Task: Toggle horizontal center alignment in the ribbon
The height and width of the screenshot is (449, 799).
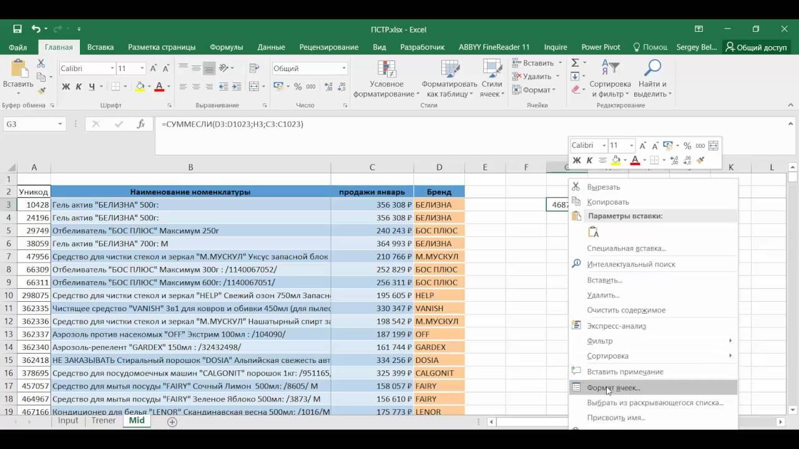Action: coord(196,87)
